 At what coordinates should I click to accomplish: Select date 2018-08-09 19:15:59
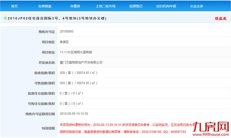[x=74, y=114]
